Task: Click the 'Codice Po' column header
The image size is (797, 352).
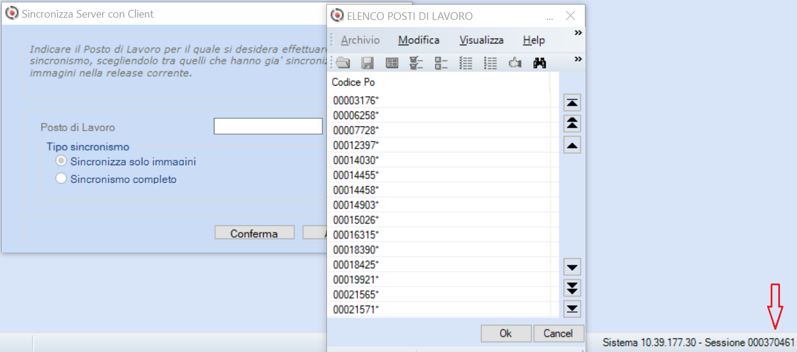Action: (440, 82)
